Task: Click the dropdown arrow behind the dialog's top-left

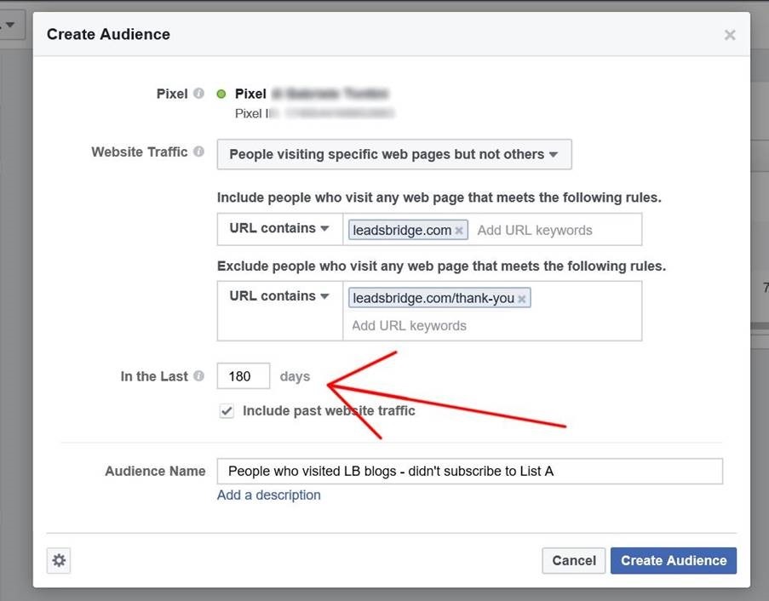Action: (x=11, y=26)
